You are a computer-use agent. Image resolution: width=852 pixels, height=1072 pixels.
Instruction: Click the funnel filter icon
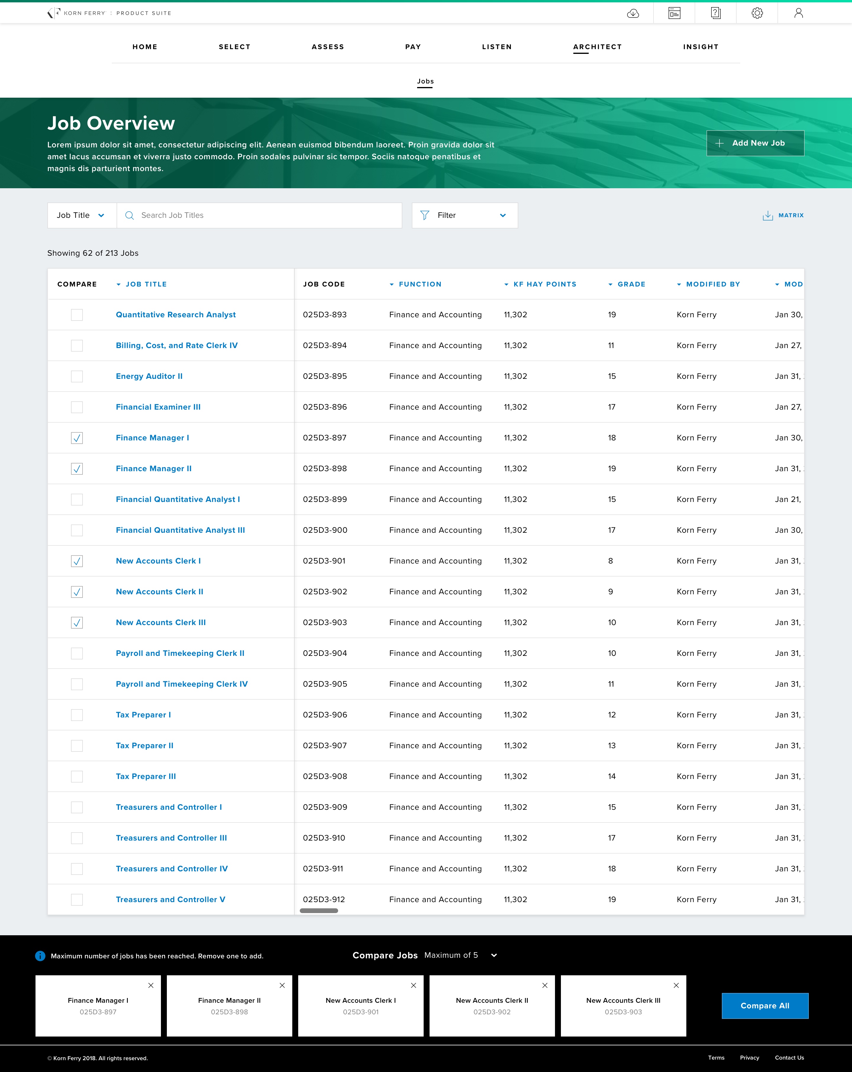(425, 215)
